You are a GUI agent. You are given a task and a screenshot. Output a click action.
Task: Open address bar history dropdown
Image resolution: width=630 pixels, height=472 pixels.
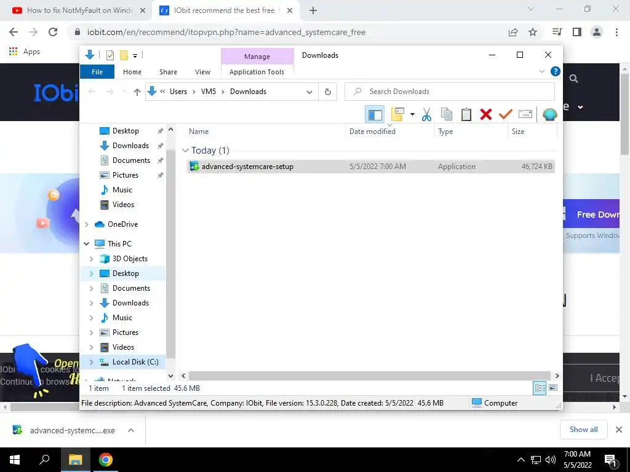[x=309, y=92]
